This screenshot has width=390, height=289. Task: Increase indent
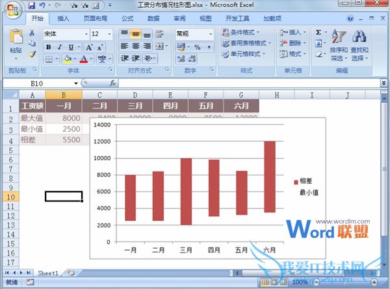(136, 58)
